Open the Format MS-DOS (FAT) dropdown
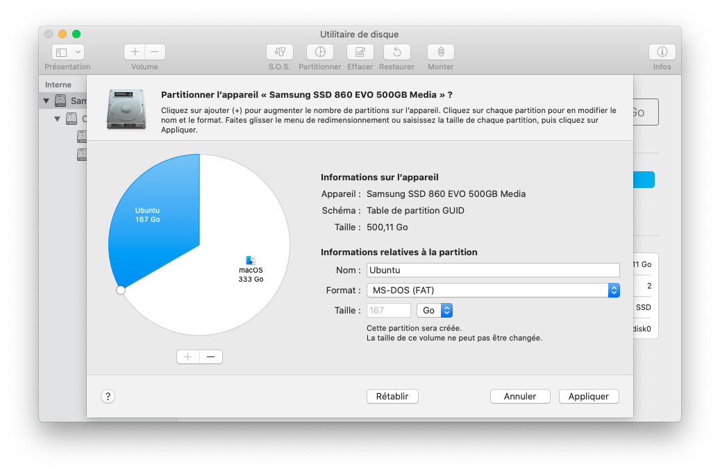 (x=492, y=291)
